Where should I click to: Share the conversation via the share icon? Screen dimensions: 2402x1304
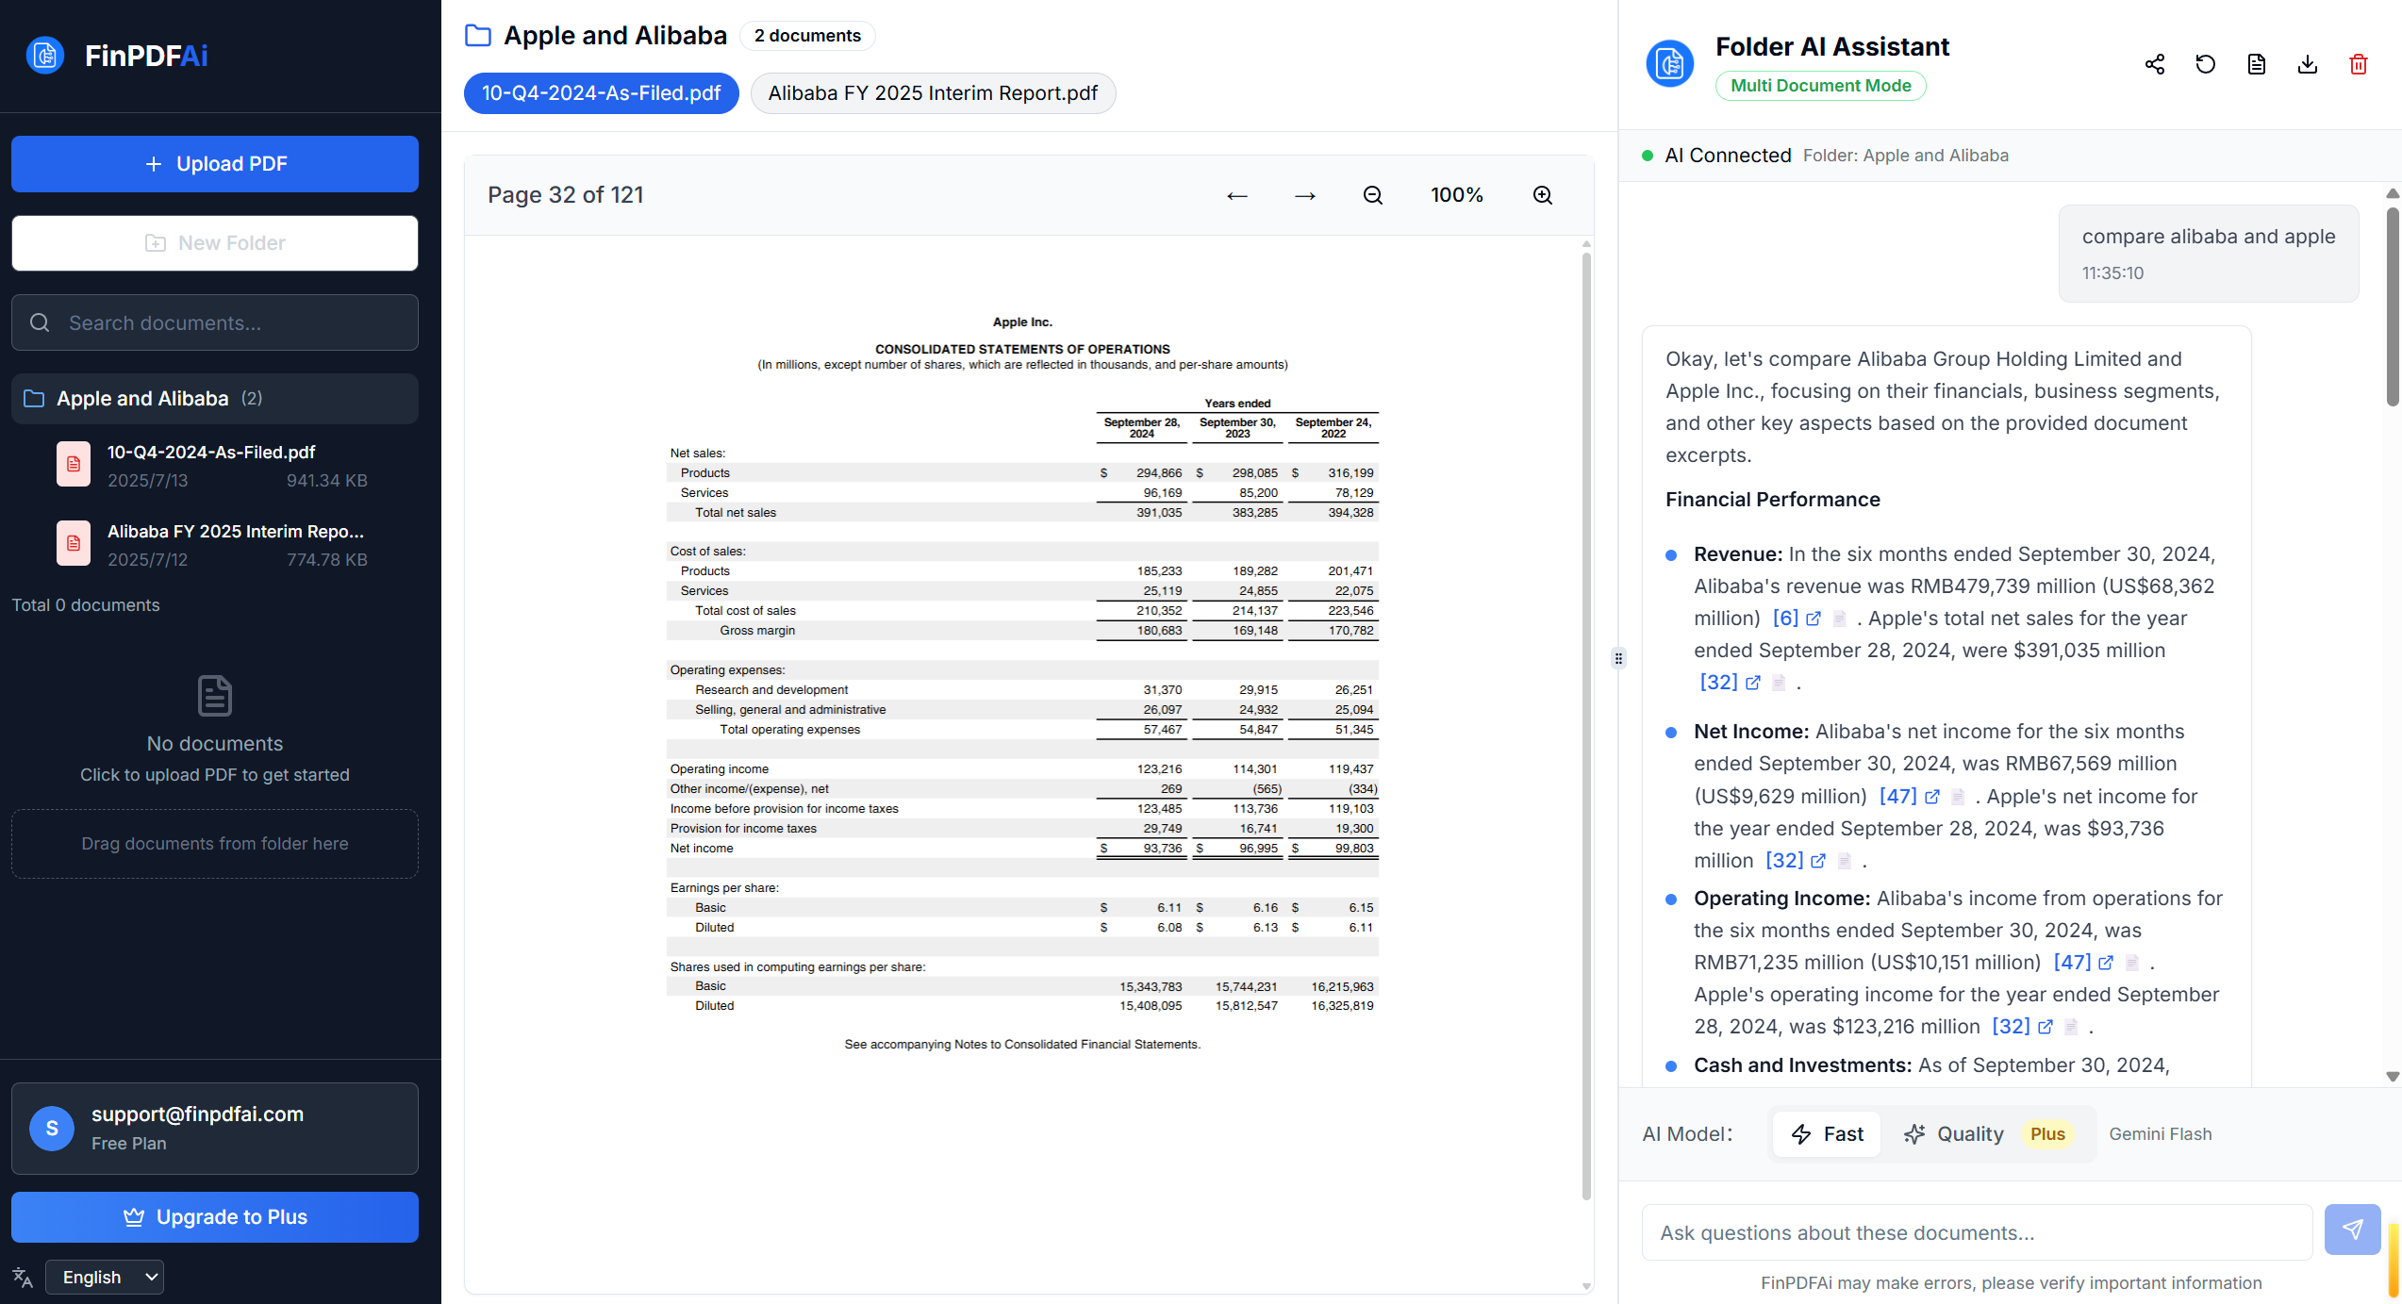coord(2155,64)
